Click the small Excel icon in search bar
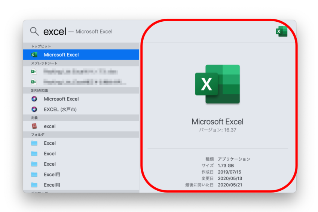 [281, 32]
